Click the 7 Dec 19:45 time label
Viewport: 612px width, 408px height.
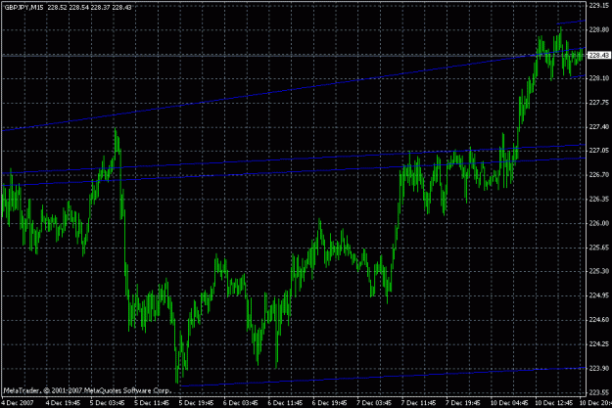[x=464, y=402]
